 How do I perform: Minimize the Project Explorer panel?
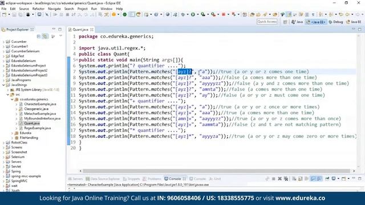(54, 29)
